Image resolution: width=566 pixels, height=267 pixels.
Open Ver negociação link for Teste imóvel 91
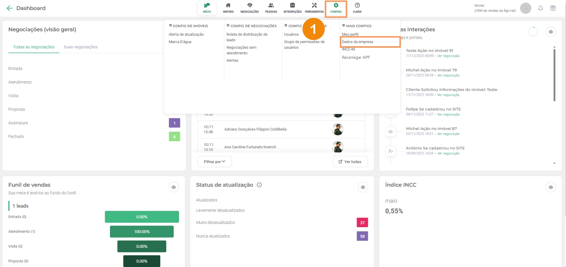(448, 56)
